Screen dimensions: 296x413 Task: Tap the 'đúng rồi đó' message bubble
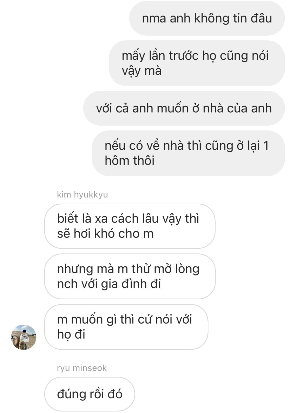click(x=90, y=394)
